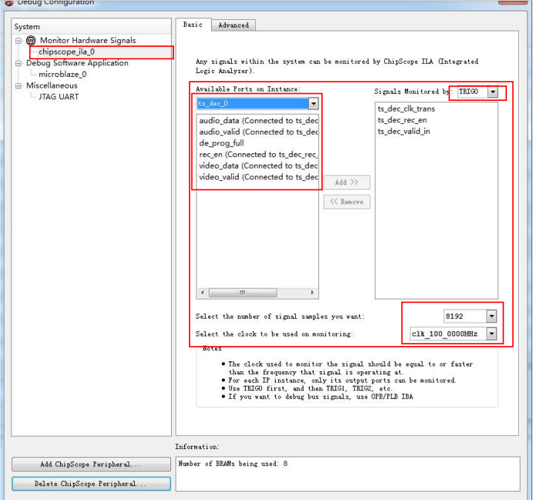
Task: Select audio_data port in available list
Action: (257, 121)
